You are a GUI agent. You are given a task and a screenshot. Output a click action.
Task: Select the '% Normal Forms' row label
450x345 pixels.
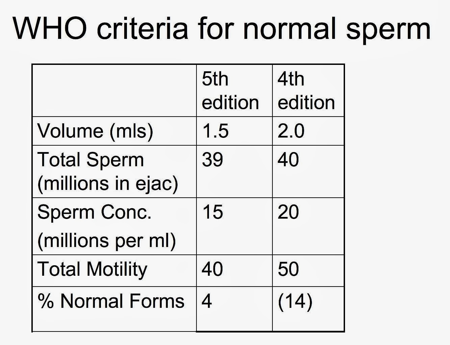coord(111,301)
